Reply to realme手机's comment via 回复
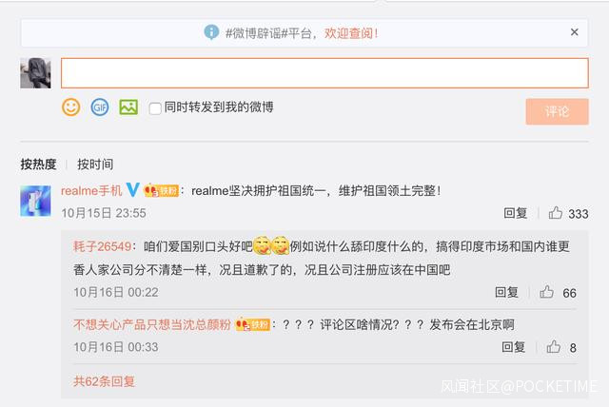This screenshot has height=407, width=609. pyautogui.click(x=515, y=213)
